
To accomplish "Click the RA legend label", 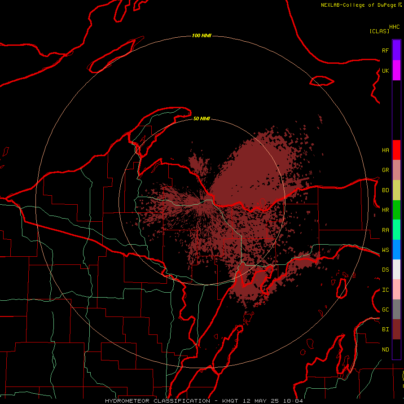I will coord(386,230).
